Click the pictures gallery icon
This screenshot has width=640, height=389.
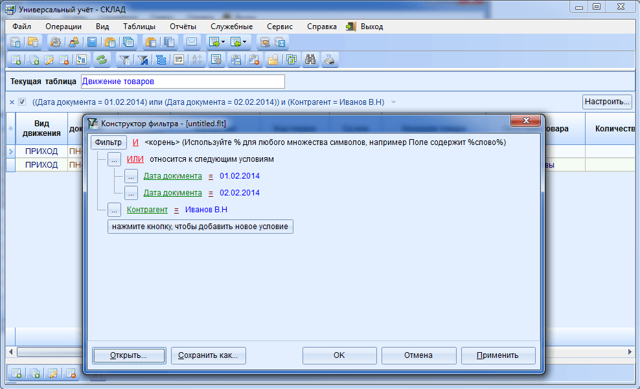point(291,60)
